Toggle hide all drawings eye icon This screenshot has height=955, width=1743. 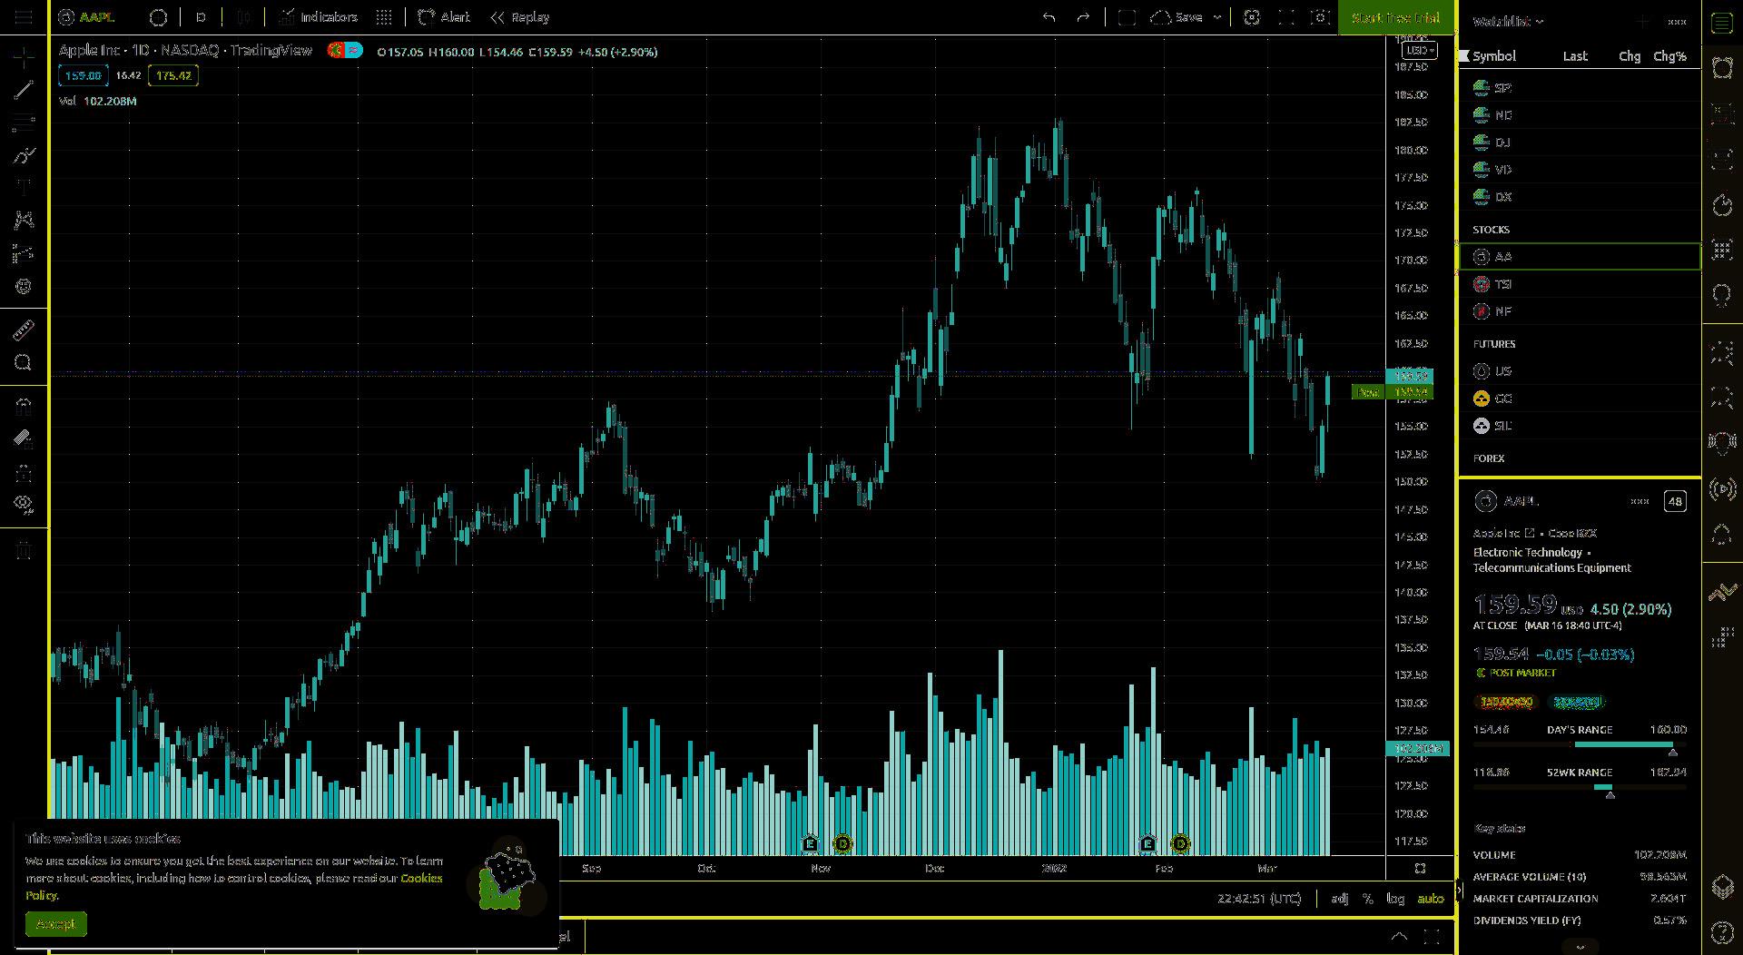[24, 505]
